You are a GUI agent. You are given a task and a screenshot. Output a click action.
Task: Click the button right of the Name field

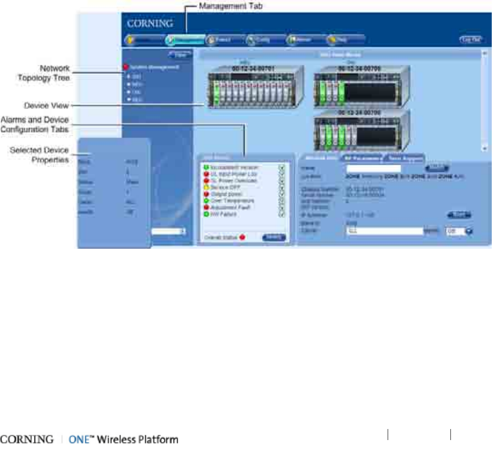436,167
